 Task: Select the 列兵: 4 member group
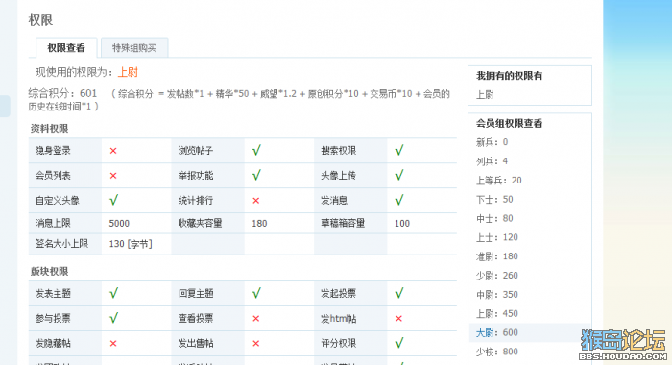click(492, 161)
